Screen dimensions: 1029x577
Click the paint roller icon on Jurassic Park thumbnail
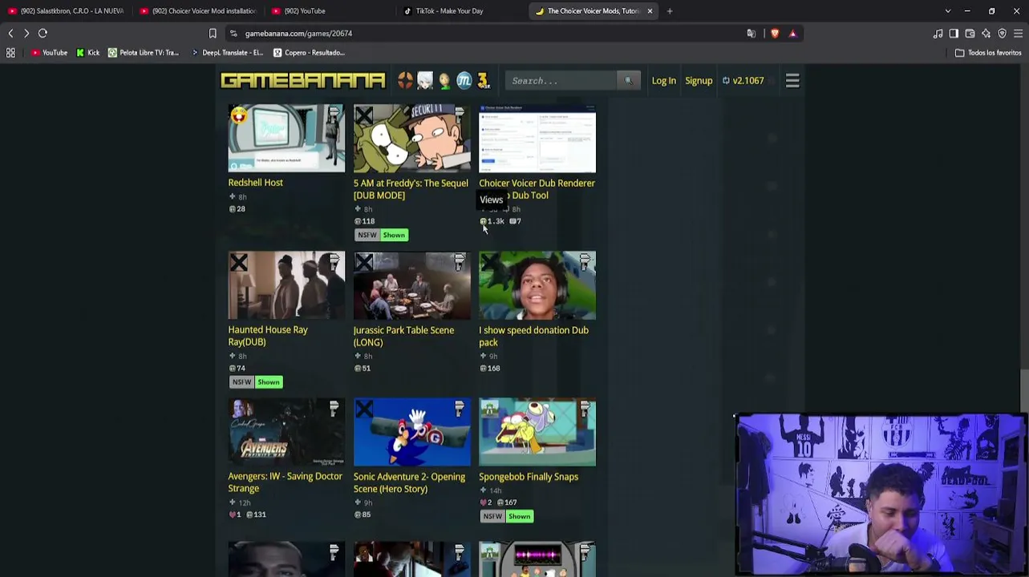tap(460, 262)
